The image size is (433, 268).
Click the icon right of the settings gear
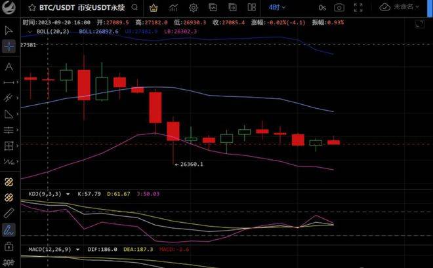pyautogui.click(x=213, y=7)
